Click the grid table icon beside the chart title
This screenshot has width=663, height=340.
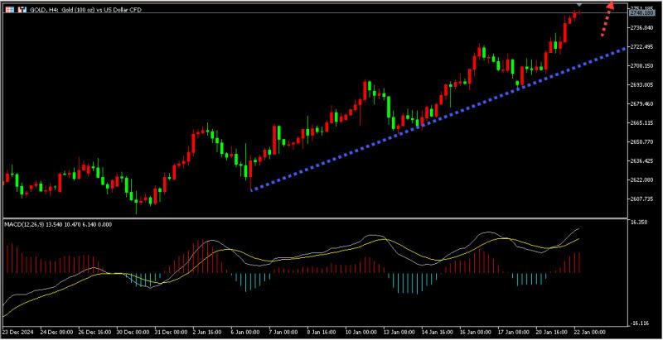7,8
